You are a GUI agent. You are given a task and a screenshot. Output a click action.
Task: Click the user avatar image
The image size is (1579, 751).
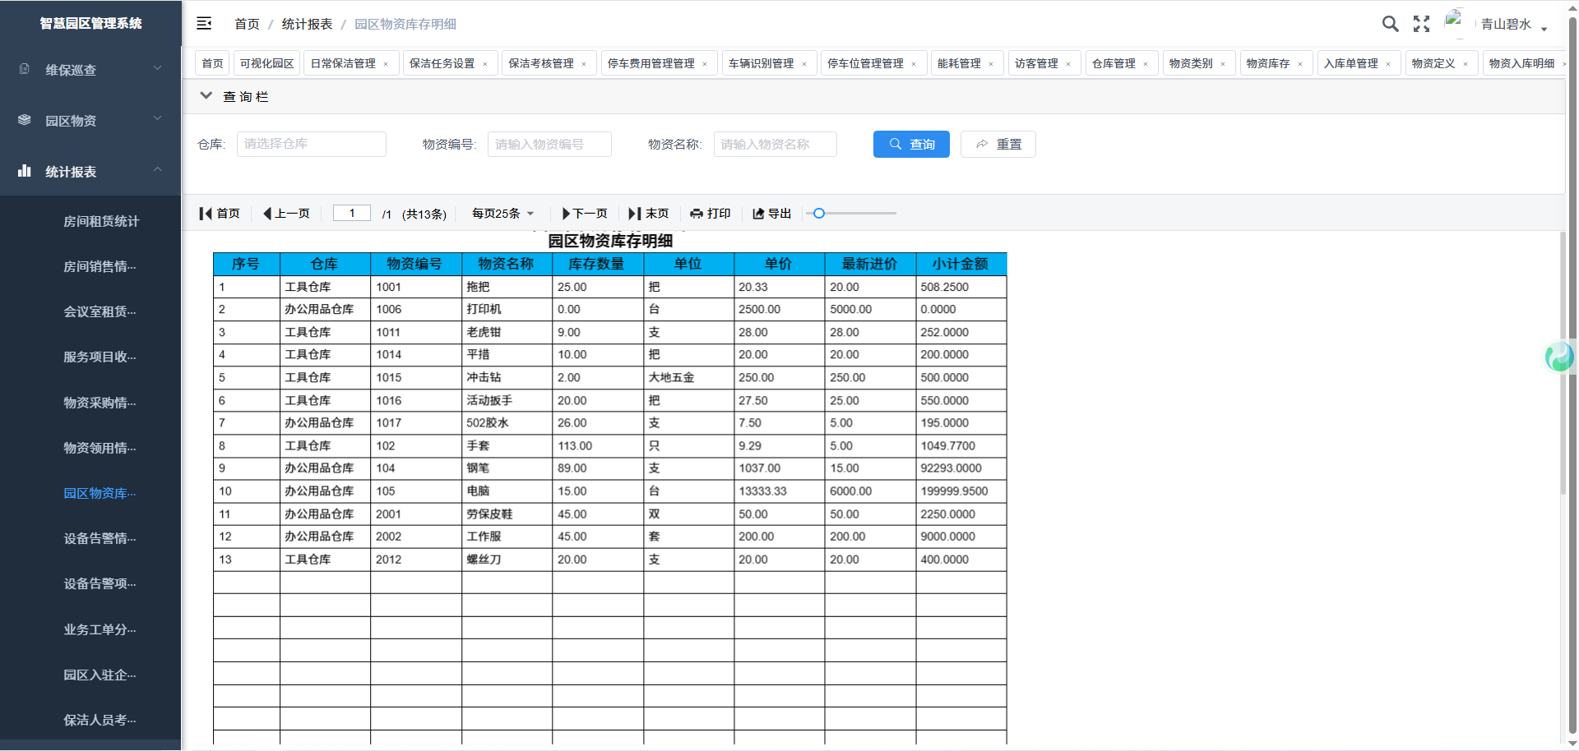[x=1455, y=22]
